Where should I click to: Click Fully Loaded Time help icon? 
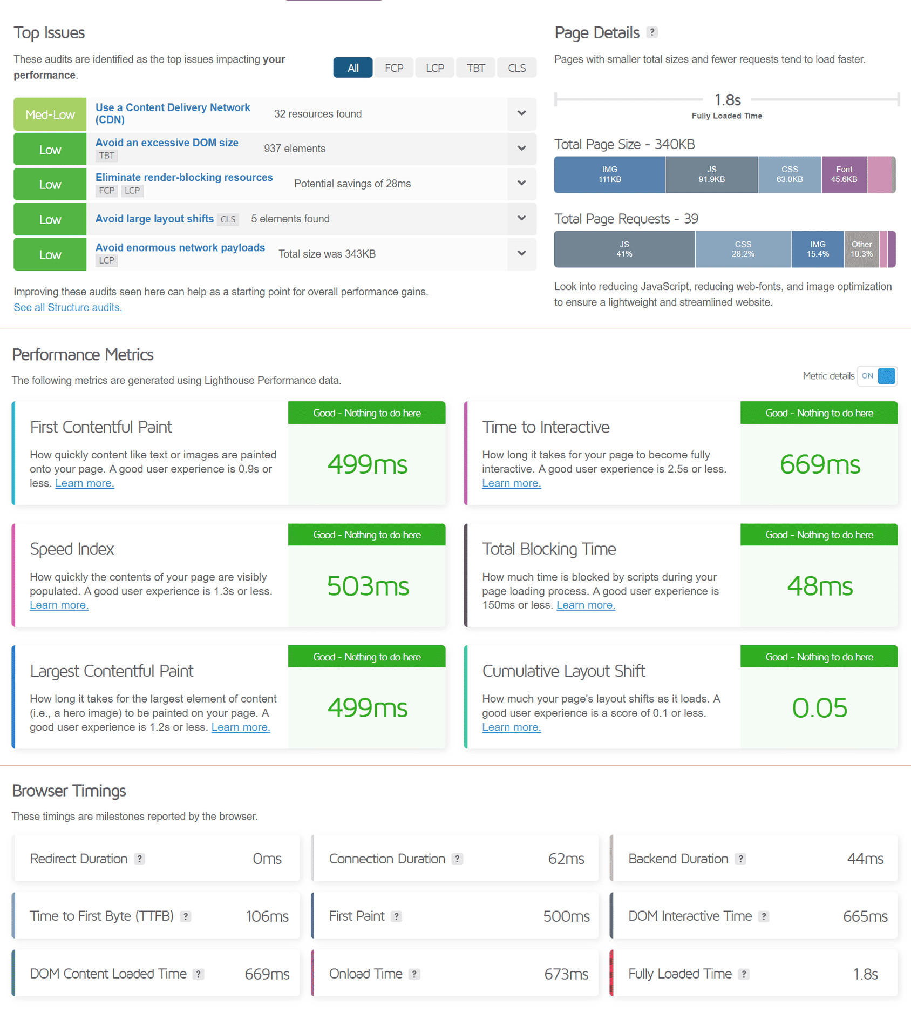click(x=744, y=974)
